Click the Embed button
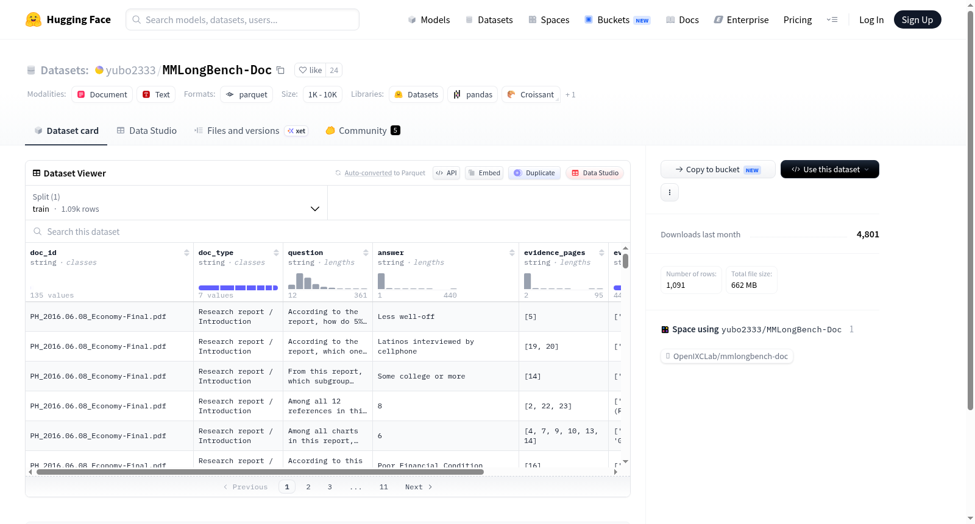 (484, 173)
